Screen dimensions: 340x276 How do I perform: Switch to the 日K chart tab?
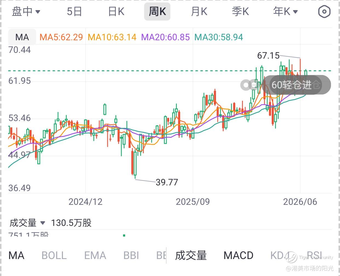tap(116, 12)
